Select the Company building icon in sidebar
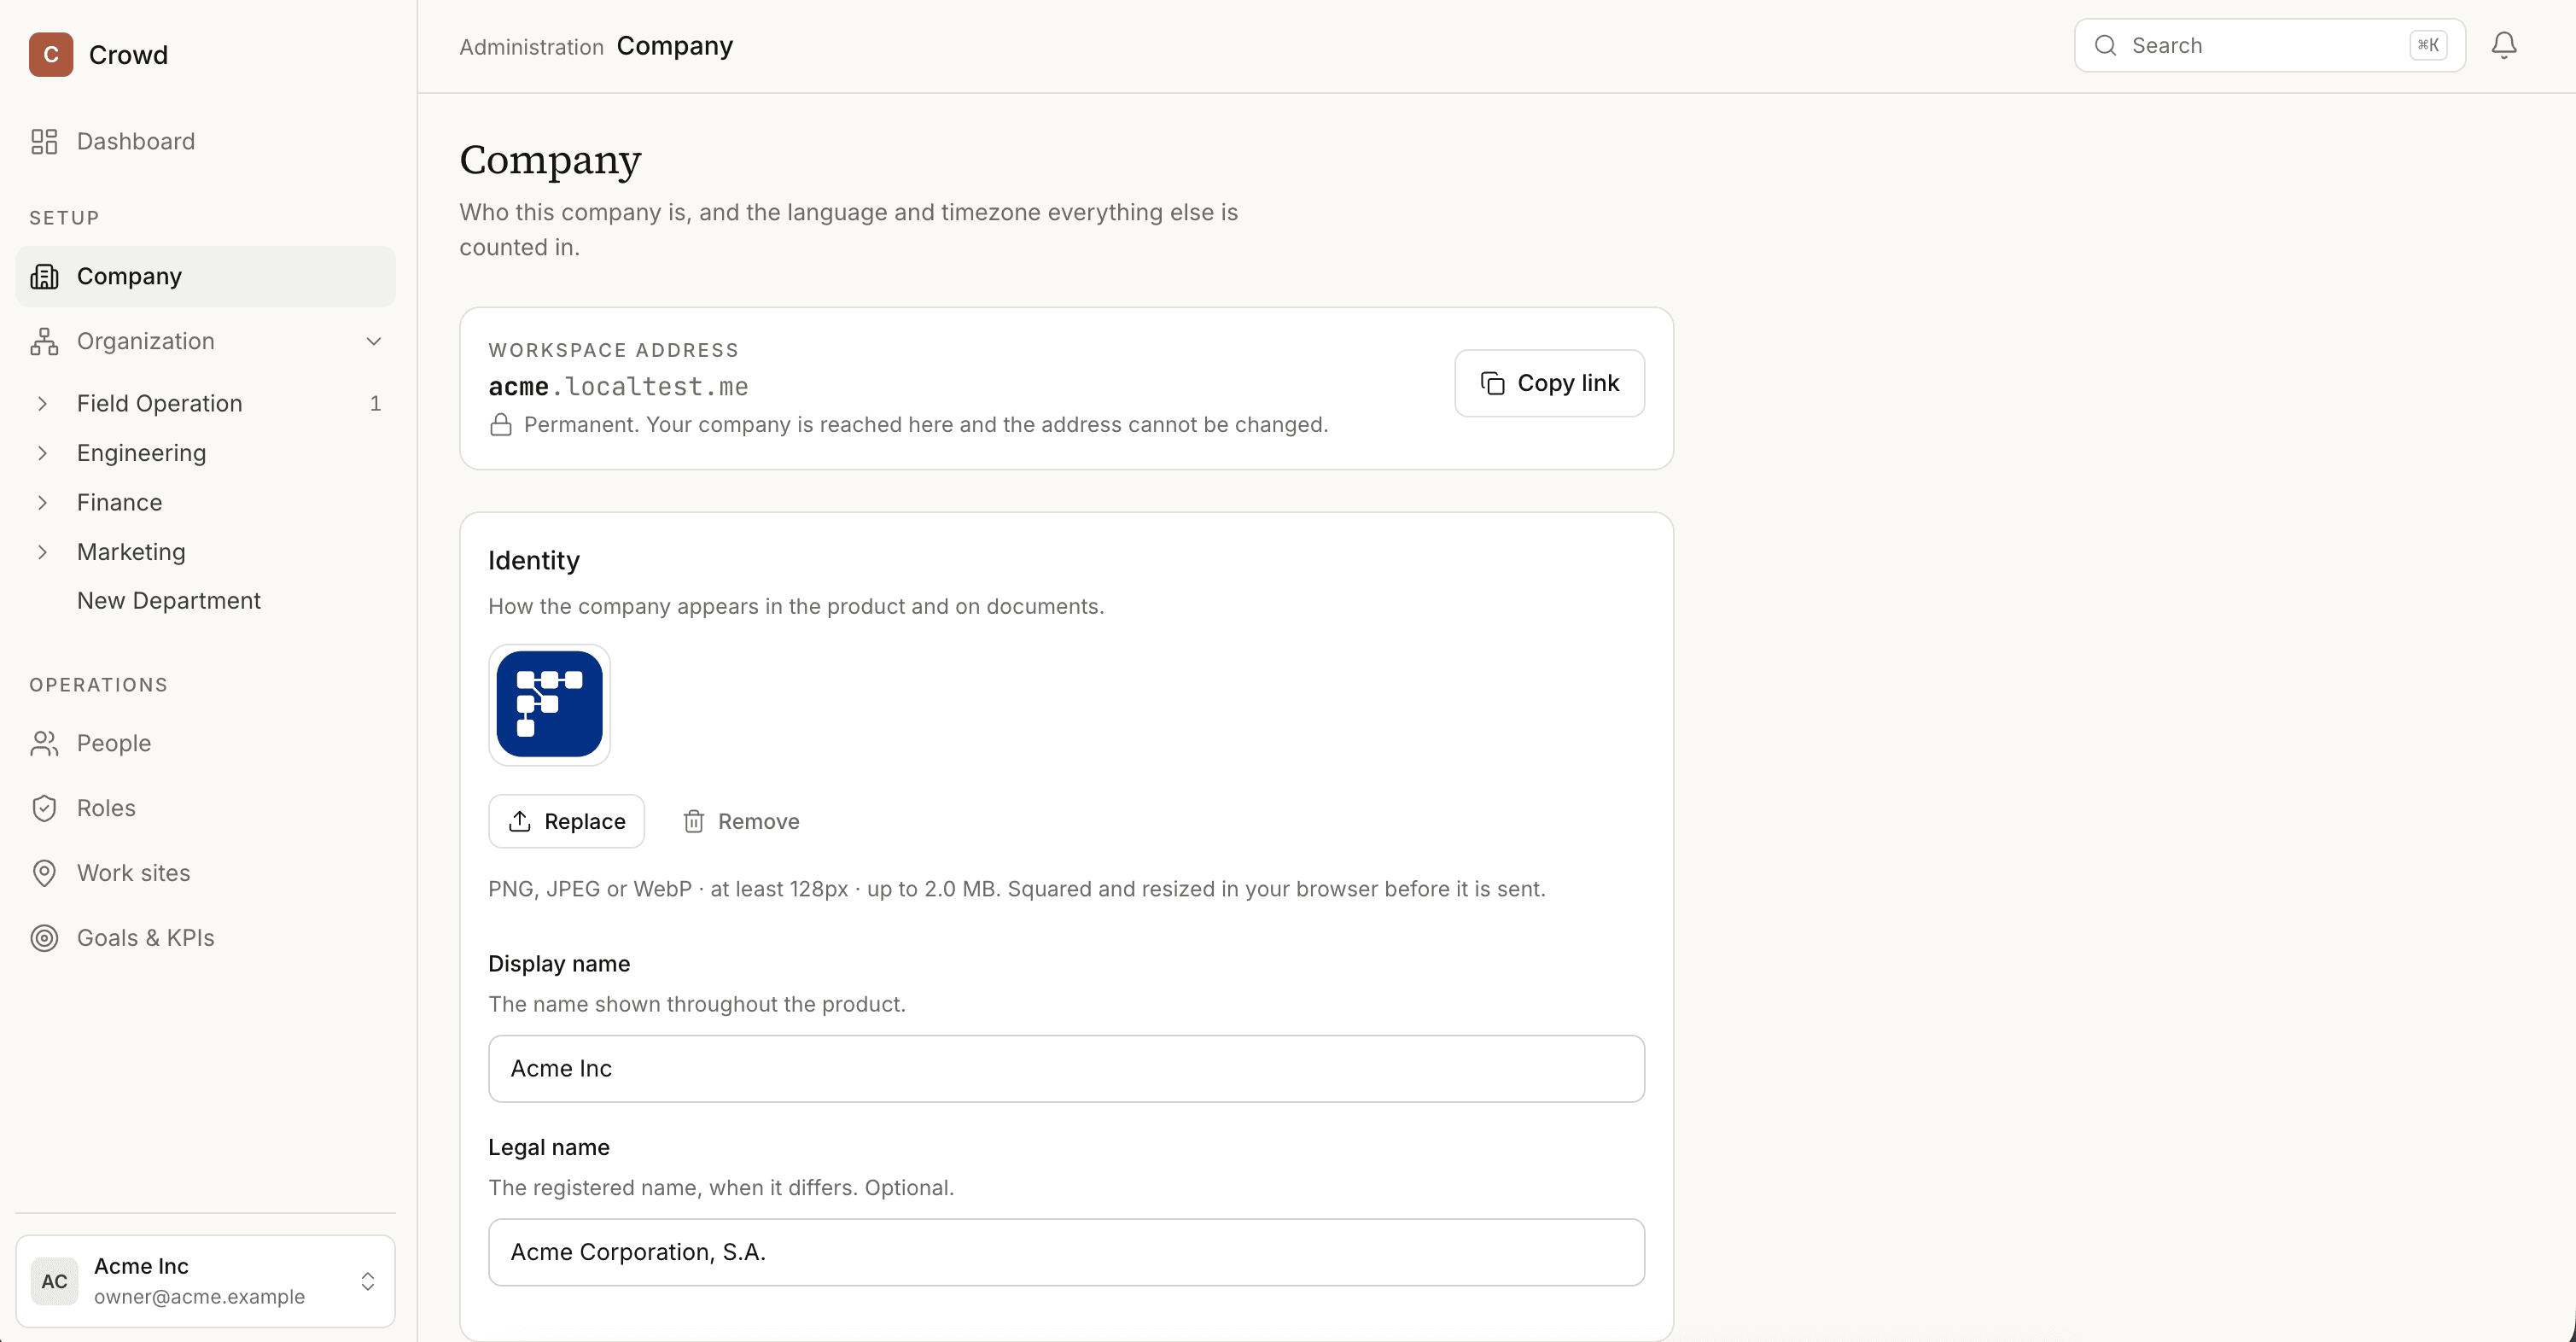2576x1342 pixels. (44, 276)
